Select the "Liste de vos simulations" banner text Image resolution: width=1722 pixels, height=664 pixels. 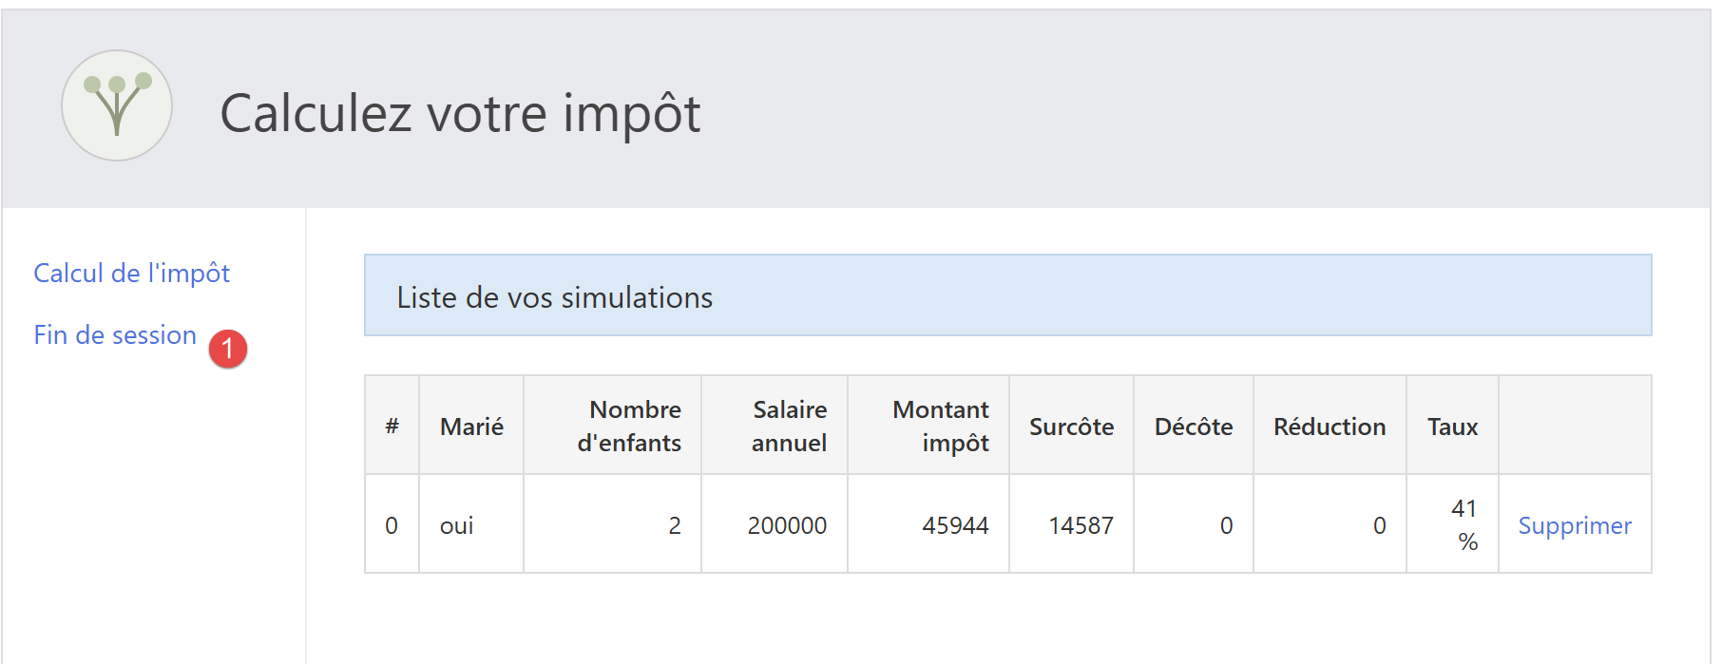(x=555, y=297)
